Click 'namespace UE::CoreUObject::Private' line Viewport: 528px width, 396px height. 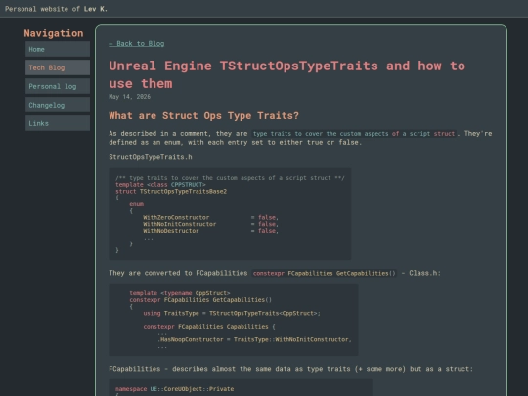click(175, 389)
